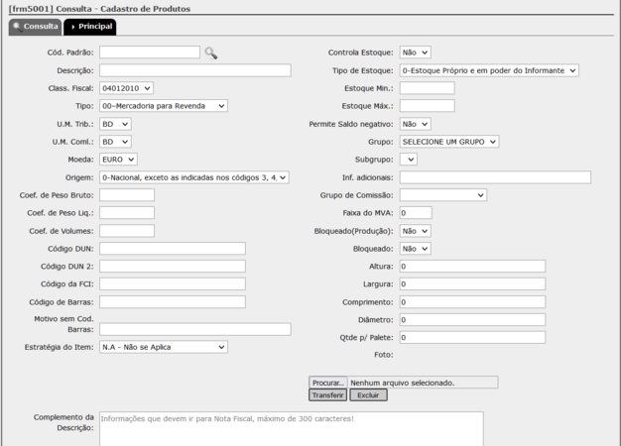This screenshot has width=621, height=446.
Task: Click the Transferir button
Action: point(328,394)
